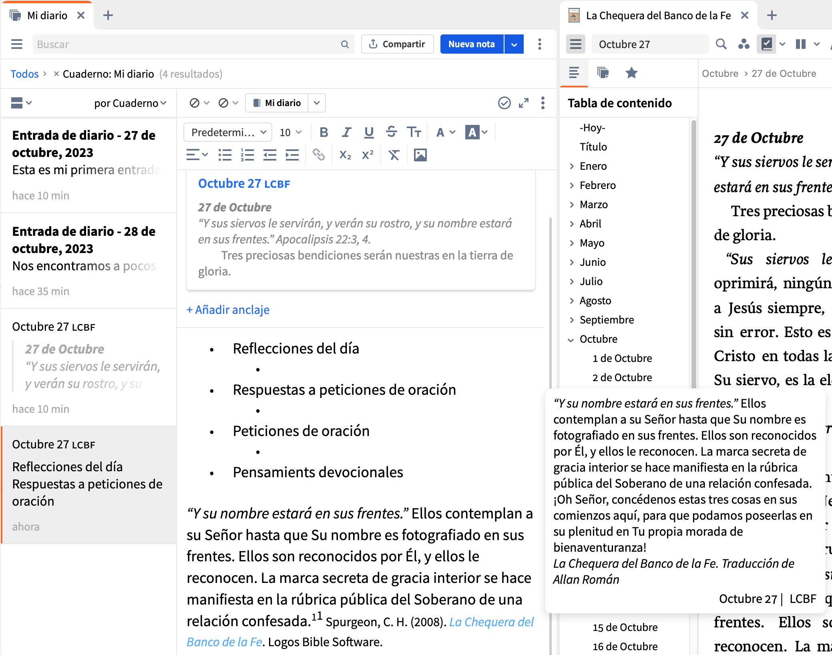Clear text formatting
This screenshot has height=655, width=832.
tap(394, 155)
